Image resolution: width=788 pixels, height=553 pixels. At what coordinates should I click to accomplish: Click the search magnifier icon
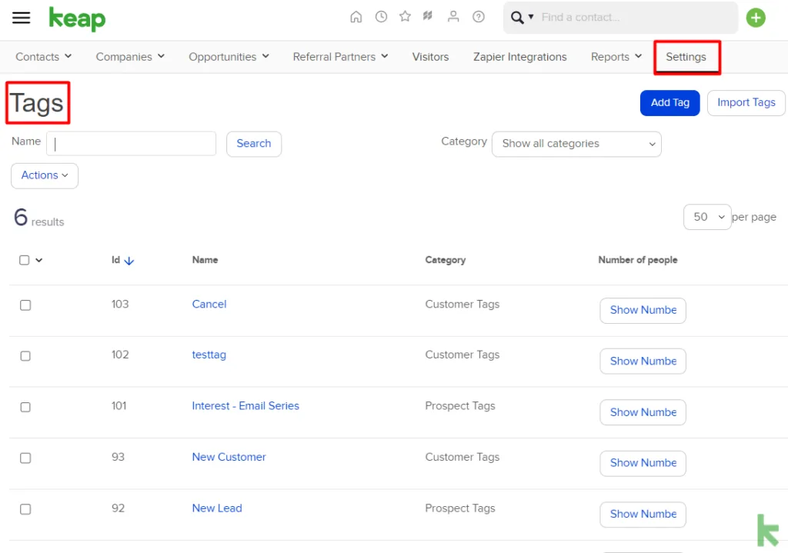[x=516, y=18]
